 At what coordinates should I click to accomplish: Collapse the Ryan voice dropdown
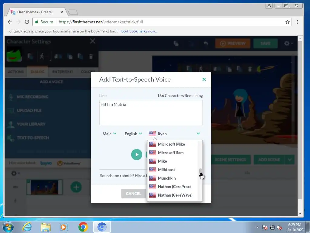coord(198,133)
